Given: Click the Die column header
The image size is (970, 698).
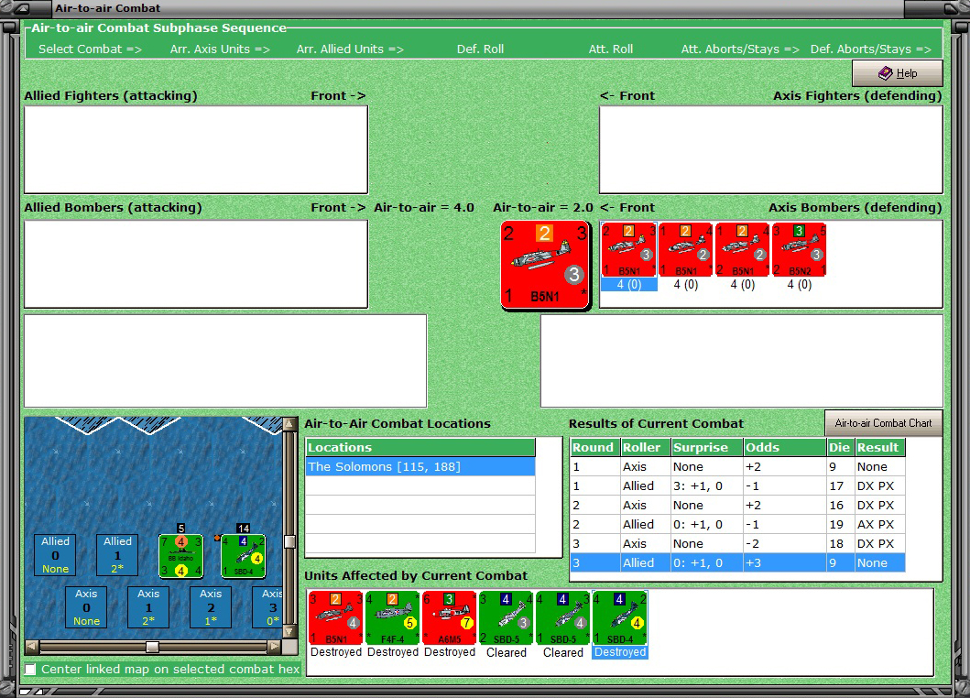Looking at the screenshot, I should tap(841, 447).
